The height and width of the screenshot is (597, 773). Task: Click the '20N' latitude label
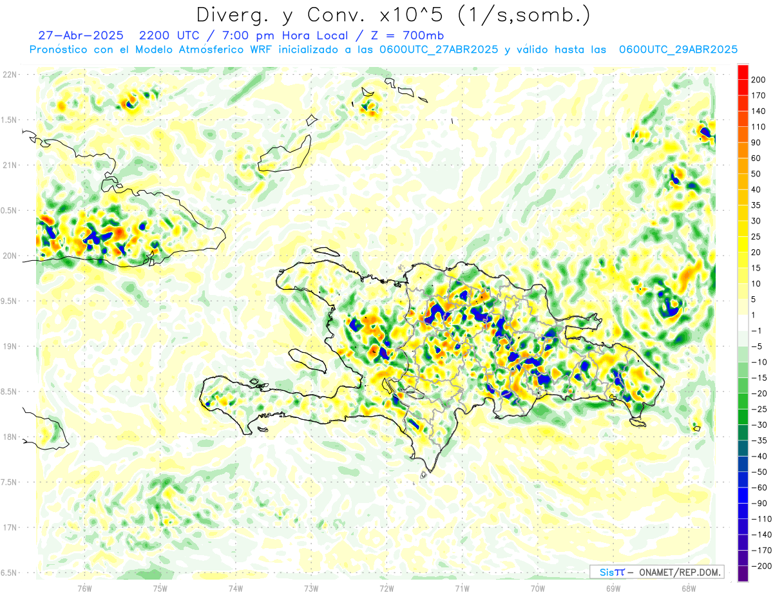tap(9, 256)
